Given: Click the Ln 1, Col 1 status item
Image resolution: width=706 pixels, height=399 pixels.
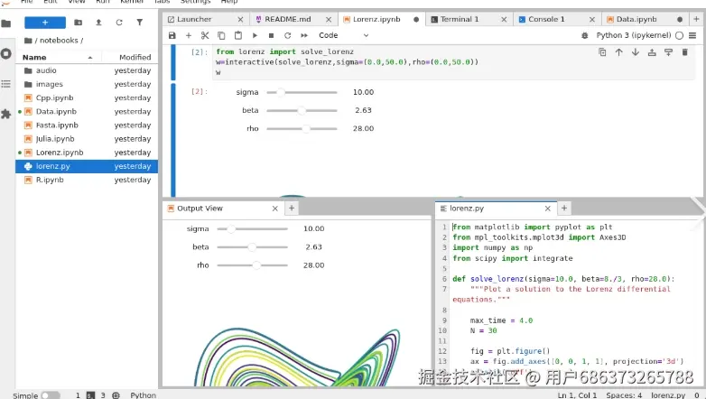Looking at the screenshot, I should (577, 395).
